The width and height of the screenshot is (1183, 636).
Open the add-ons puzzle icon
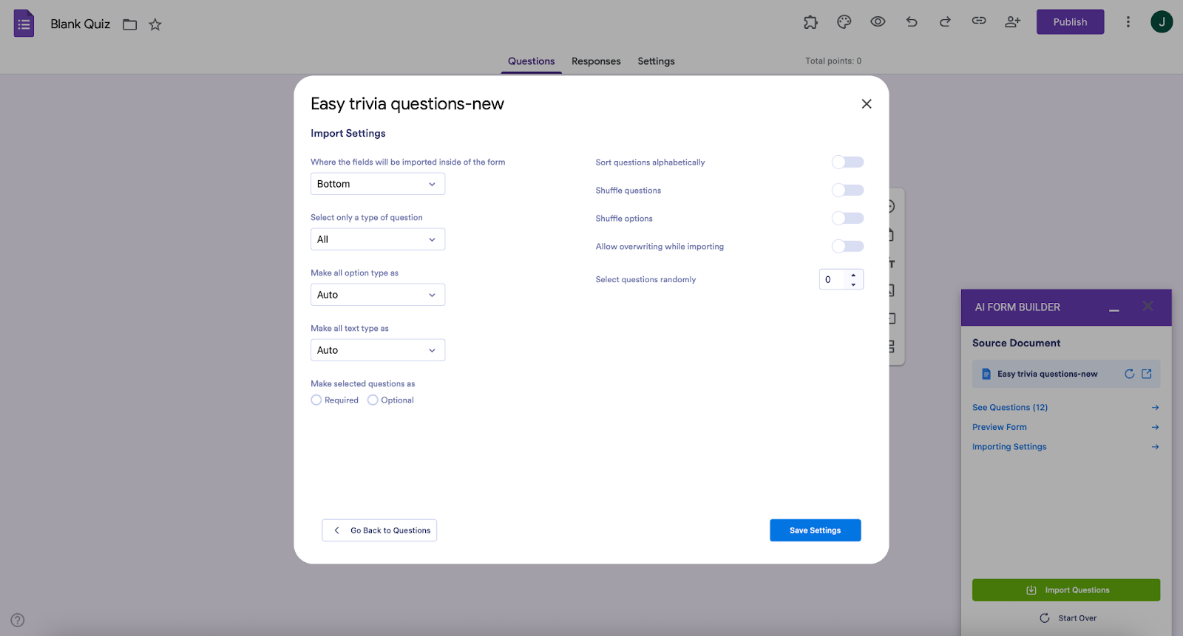click(x=810, y=22)
